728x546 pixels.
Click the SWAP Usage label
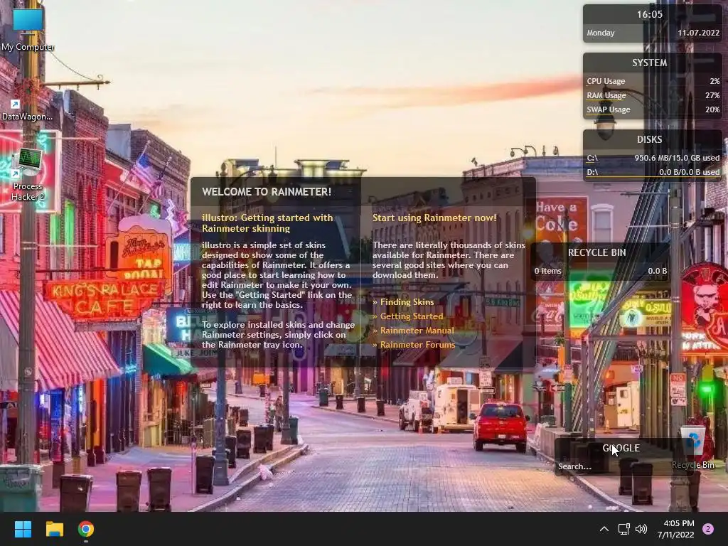(x=609, y=109)
